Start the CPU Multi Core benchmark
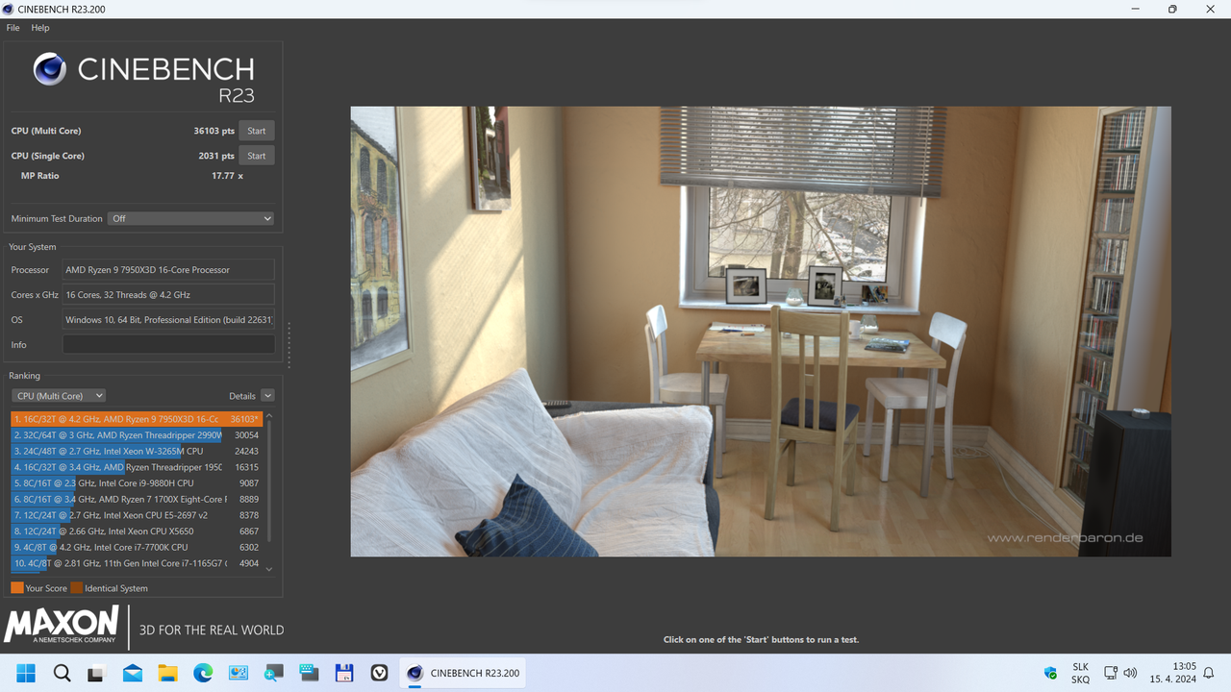This screenshot has width=1231, height=692. pos(256,130)
